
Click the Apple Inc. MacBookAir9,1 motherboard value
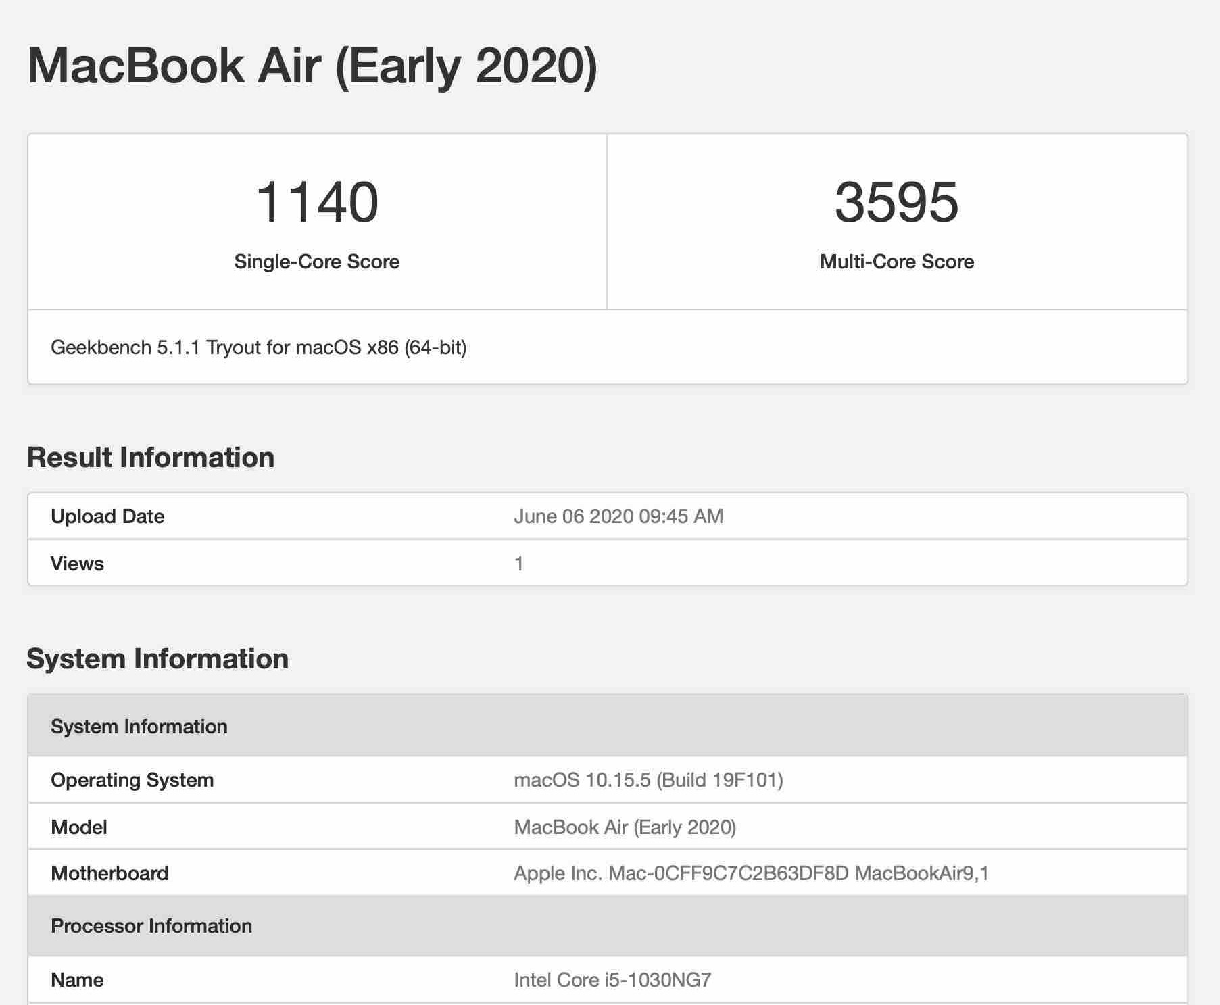click(750, 873)
